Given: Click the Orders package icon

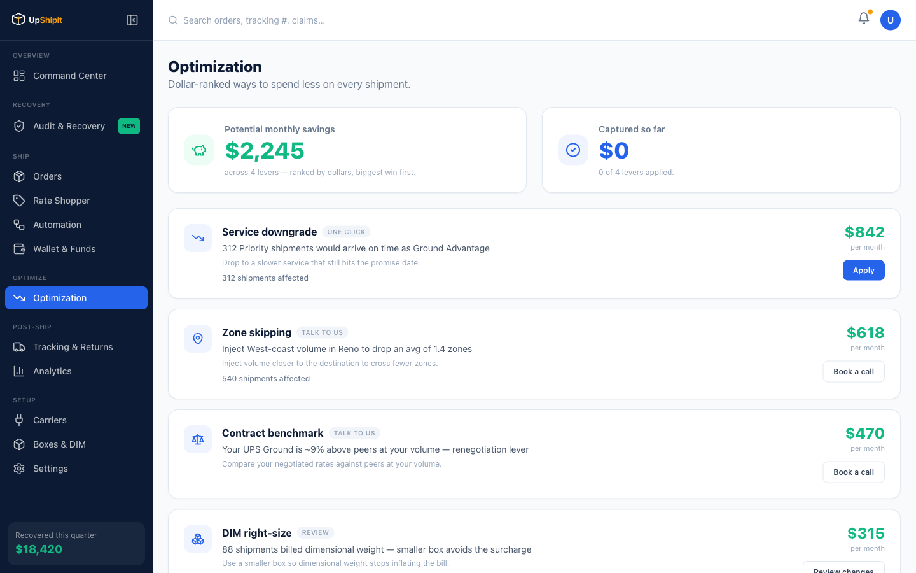Looking at the screenshot, I should click(19, 176).
